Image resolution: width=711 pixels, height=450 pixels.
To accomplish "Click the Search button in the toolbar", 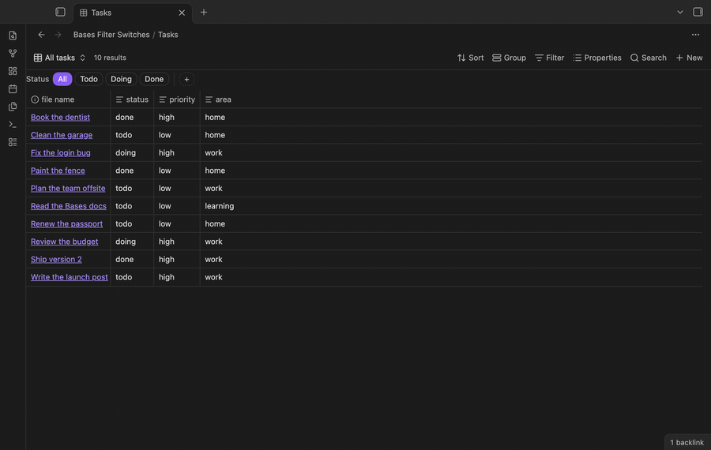I will (x=649, y=58).
